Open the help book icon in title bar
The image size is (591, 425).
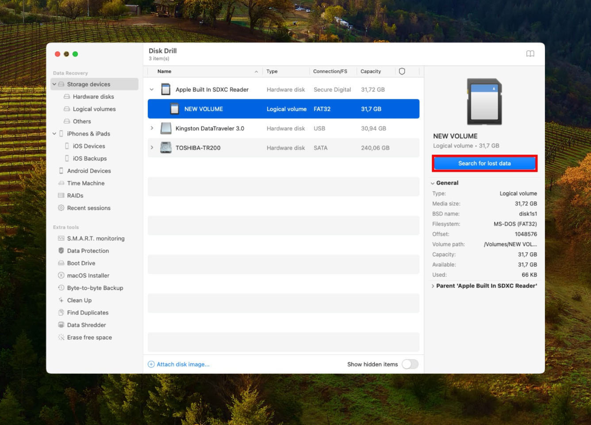coord(530,54)
